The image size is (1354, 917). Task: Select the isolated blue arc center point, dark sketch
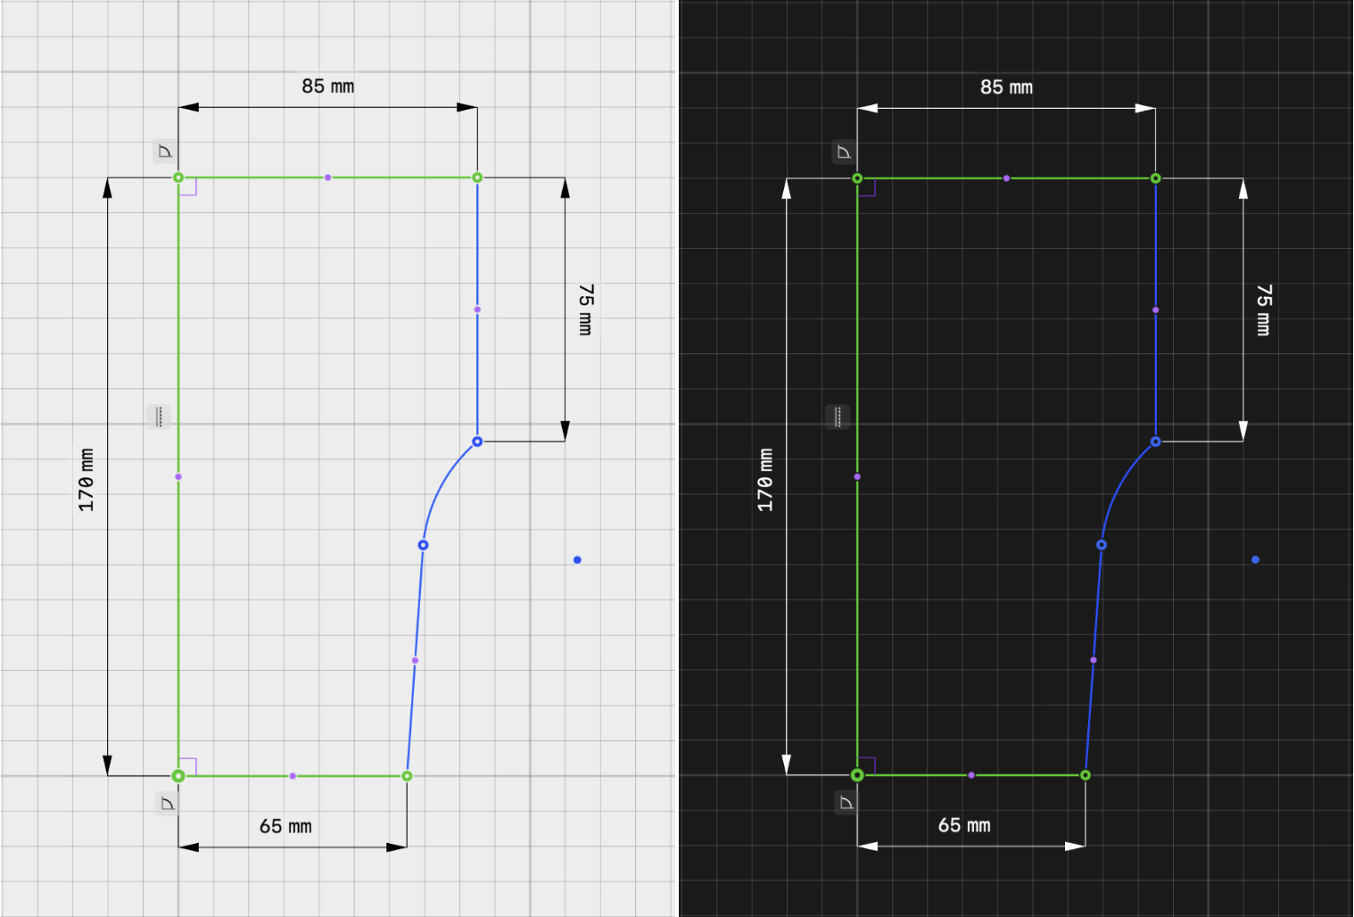point(1255,560)
